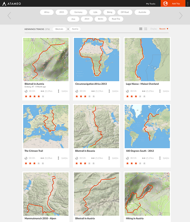The height and width of the screenshot is (222, 190).
Task: Select the Off-Road tag
Action: (x=125, y=12)
